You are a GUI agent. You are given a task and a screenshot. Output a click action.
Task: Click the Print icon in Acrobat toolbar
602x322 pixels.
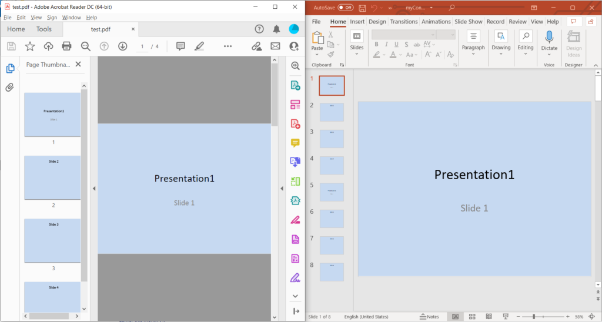tap(67, 46)
